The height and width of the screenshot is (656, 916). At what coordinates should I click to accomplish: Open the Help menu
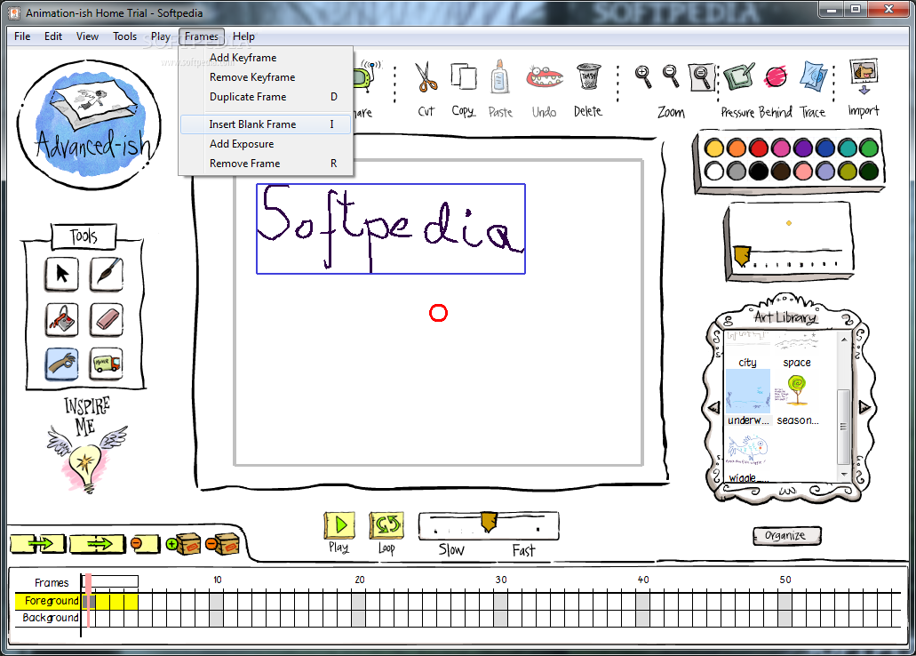(x=243, y=36)
